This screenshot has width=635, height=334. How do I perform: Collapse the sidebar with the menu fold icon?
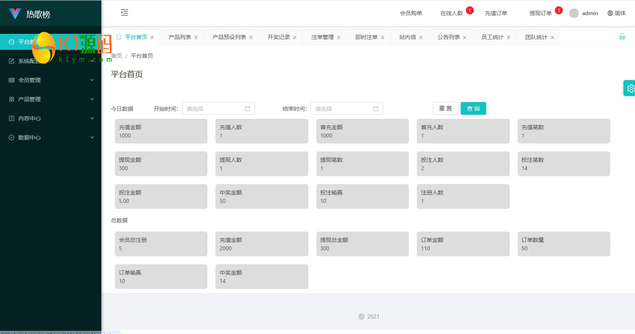[x=124, y=12]
